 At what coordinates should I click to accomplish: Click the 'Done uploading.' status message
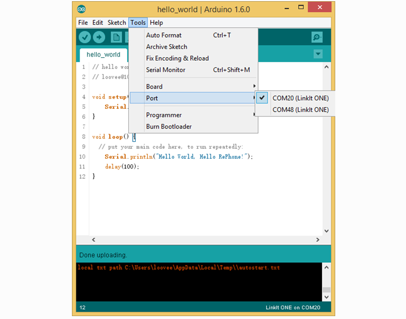[103, 255]
